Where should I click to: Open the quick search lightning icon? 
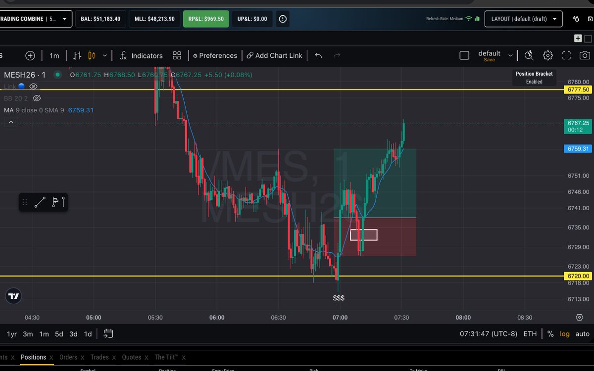[529, 55]
